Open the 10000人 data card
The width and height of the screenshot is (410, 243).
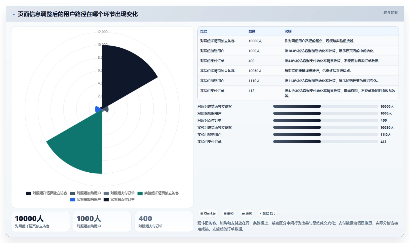click(41, 221)
